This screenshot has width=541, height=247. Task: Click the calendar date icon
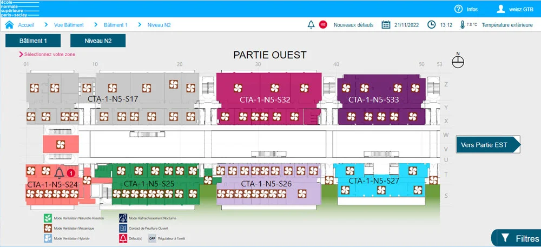pyautogui.click(x=386, y=25)
